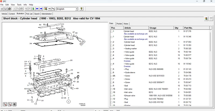Click the VIN toolbar button

(49, 9)
